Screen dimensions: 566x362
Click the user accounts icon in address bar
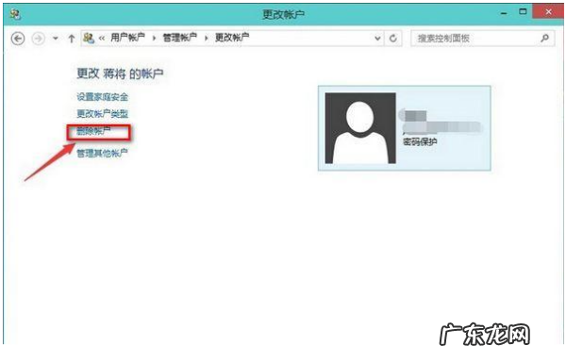click(x=89, y=38)
